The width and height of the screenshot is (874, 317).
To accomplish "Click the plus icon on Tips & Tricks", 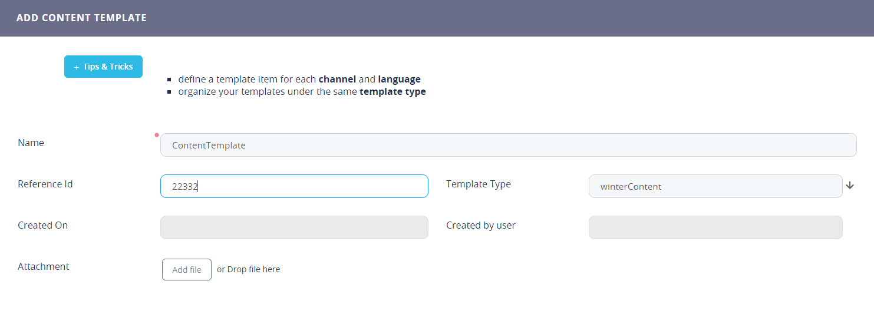I will tap(77, 67).
